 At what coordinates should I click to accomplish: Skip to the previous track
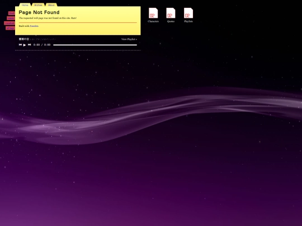pos(20,45)
